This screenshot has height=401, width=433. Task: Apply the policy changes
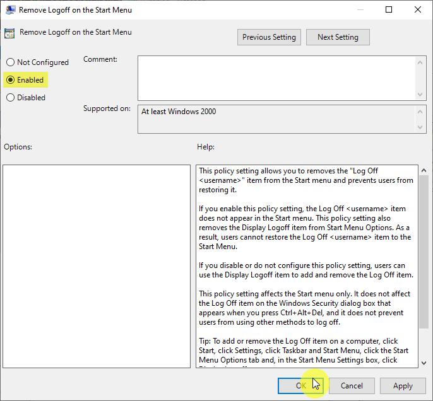403,386
